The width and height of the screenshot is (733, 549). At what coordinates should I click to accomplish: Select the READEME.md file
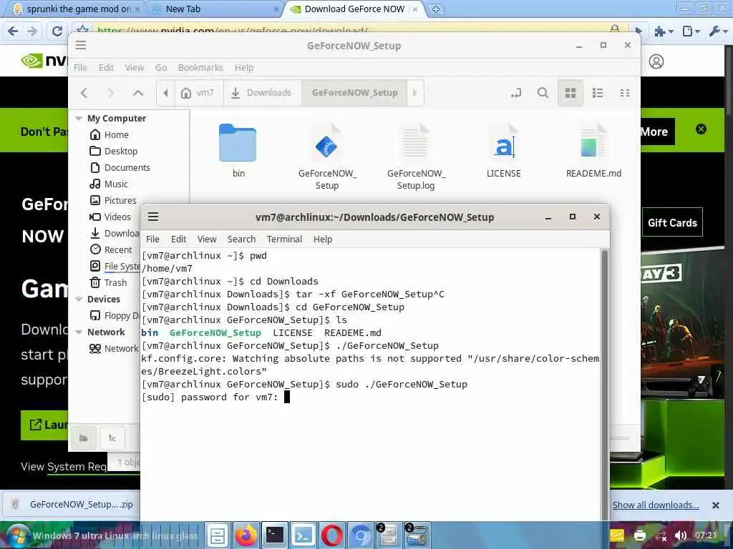point(593,151)
